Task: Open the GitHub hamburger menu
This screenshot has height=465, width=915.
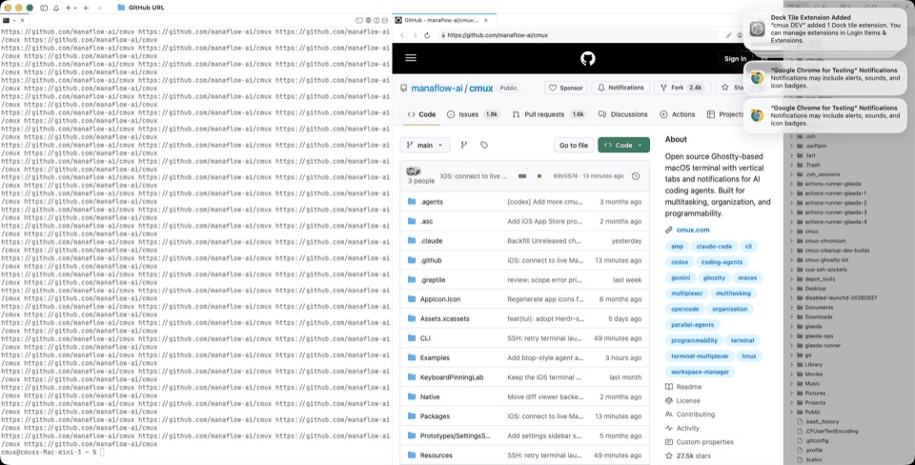Action: click(410, 58)
